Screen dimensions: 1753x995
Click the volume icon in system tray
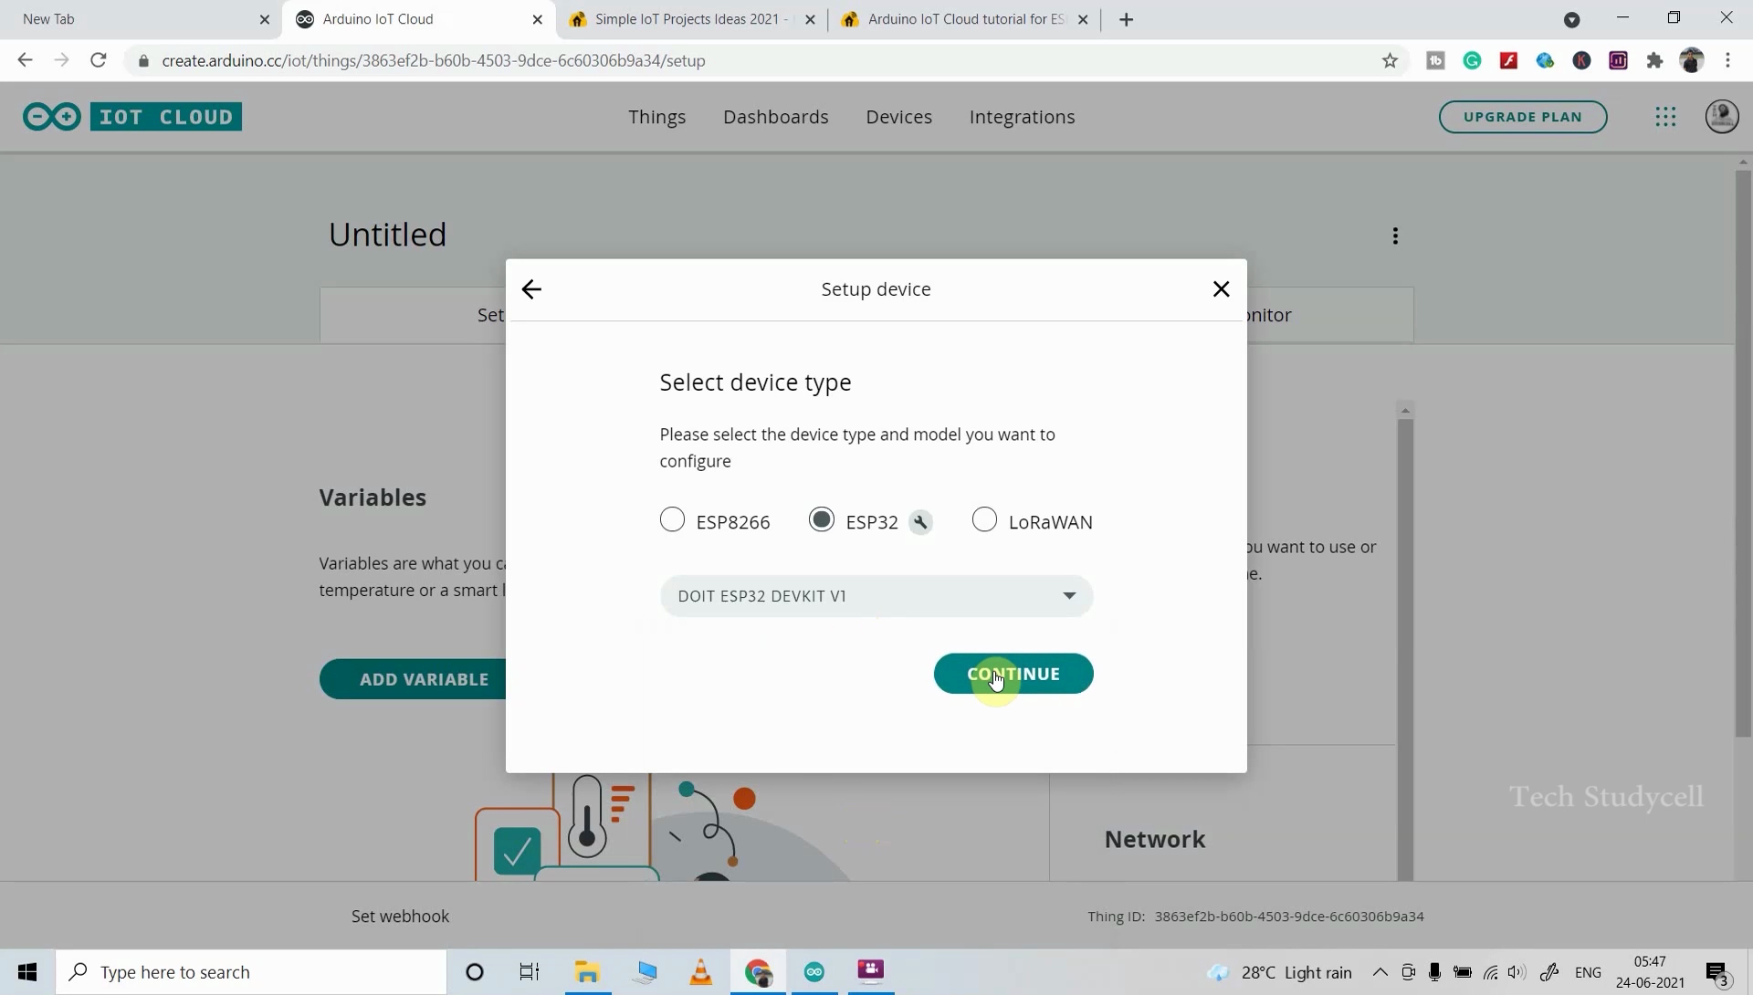tap(1517, 972)
